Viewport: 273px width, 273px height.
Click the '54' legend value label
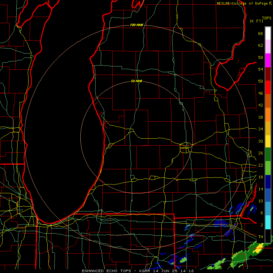(261, 69)
